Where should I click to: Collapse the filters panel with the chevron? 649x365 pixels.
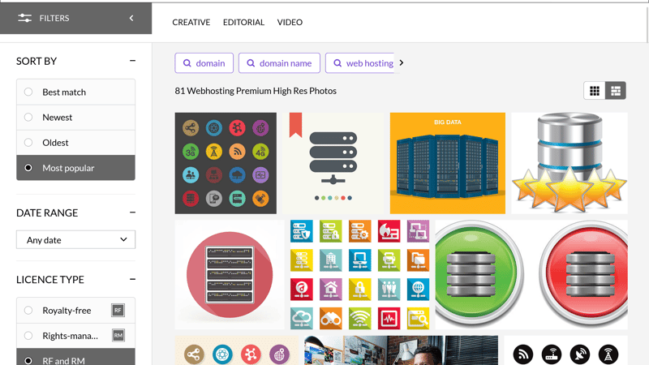(131, 18)
